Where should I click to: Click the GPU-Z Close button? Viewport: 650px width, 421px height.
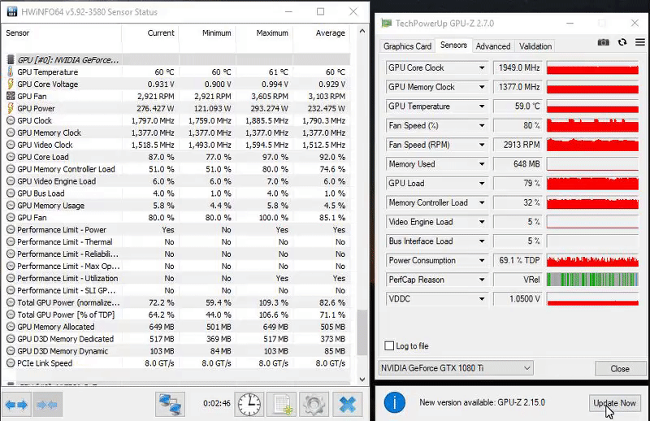click(620, 369)
